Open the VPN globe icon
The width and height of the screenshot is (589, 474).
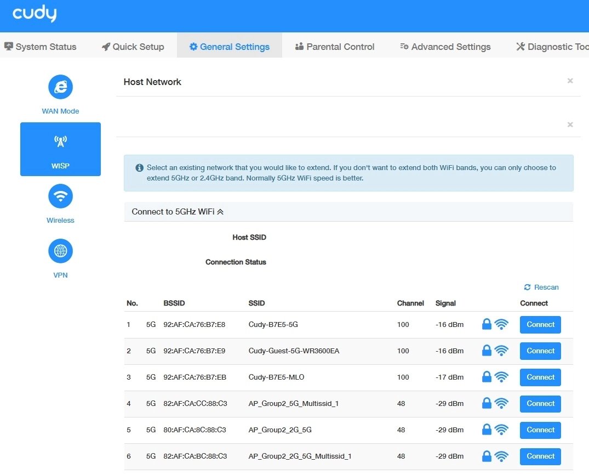[x=60, y=251]
